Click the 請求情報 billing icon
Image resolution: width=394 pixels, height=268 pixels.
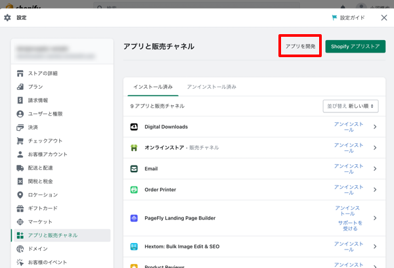(x=20, y=100)
